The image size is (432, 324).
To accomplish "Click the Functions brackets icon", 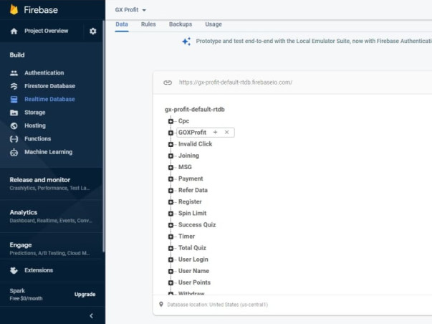I will point(14,139).
